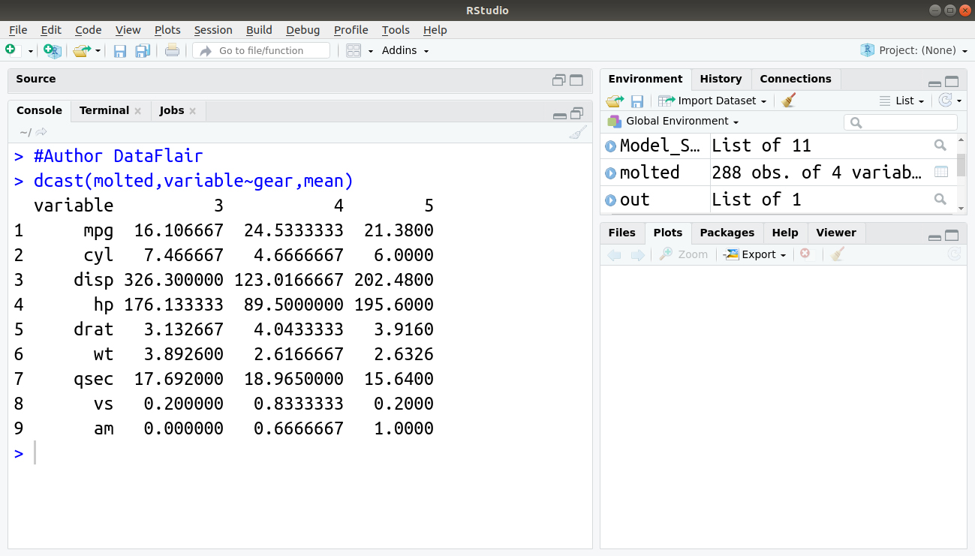Viewport: 975px width, 556px height.
Task: Inspect Model_S… with magnifier icon
Action: click(x=940, y=146)
